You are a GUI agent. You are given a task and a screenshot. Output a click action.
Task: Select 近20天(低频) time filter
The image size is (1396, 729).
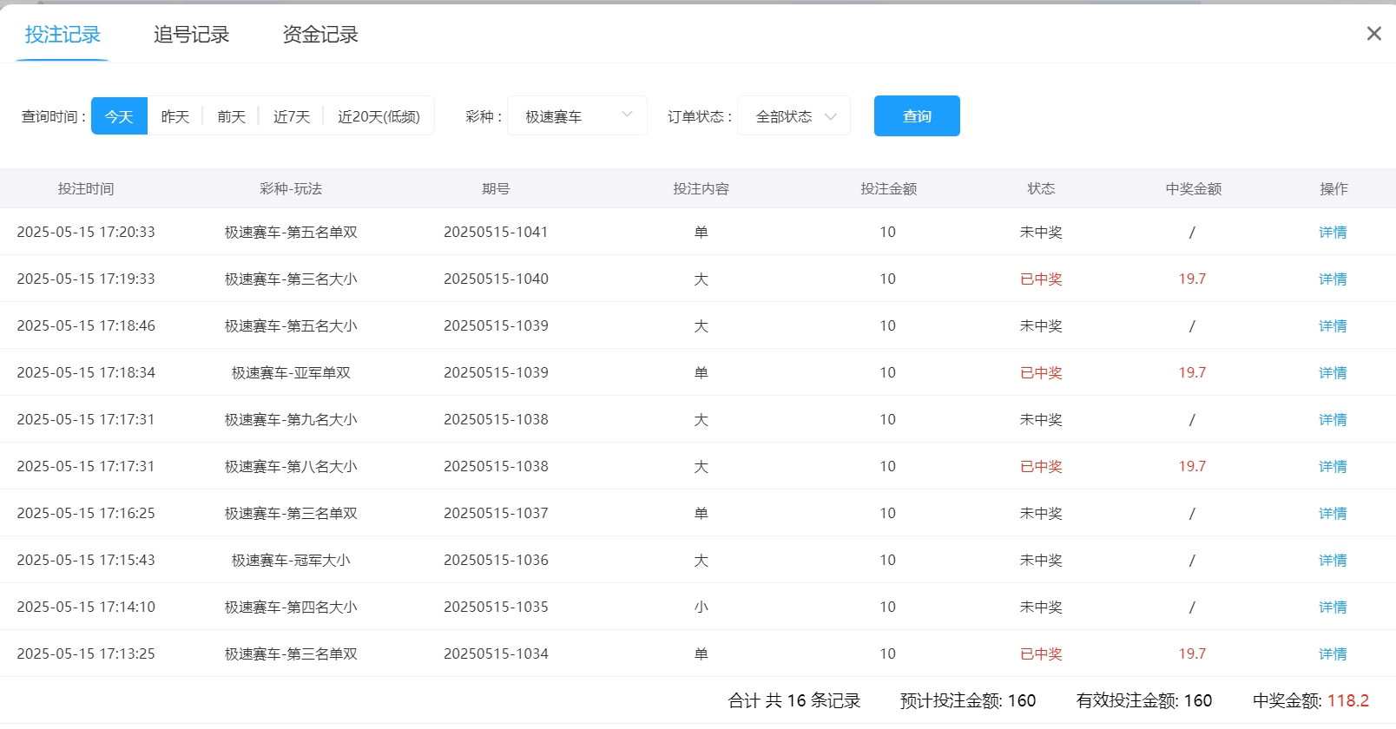(x=379, y=116)
